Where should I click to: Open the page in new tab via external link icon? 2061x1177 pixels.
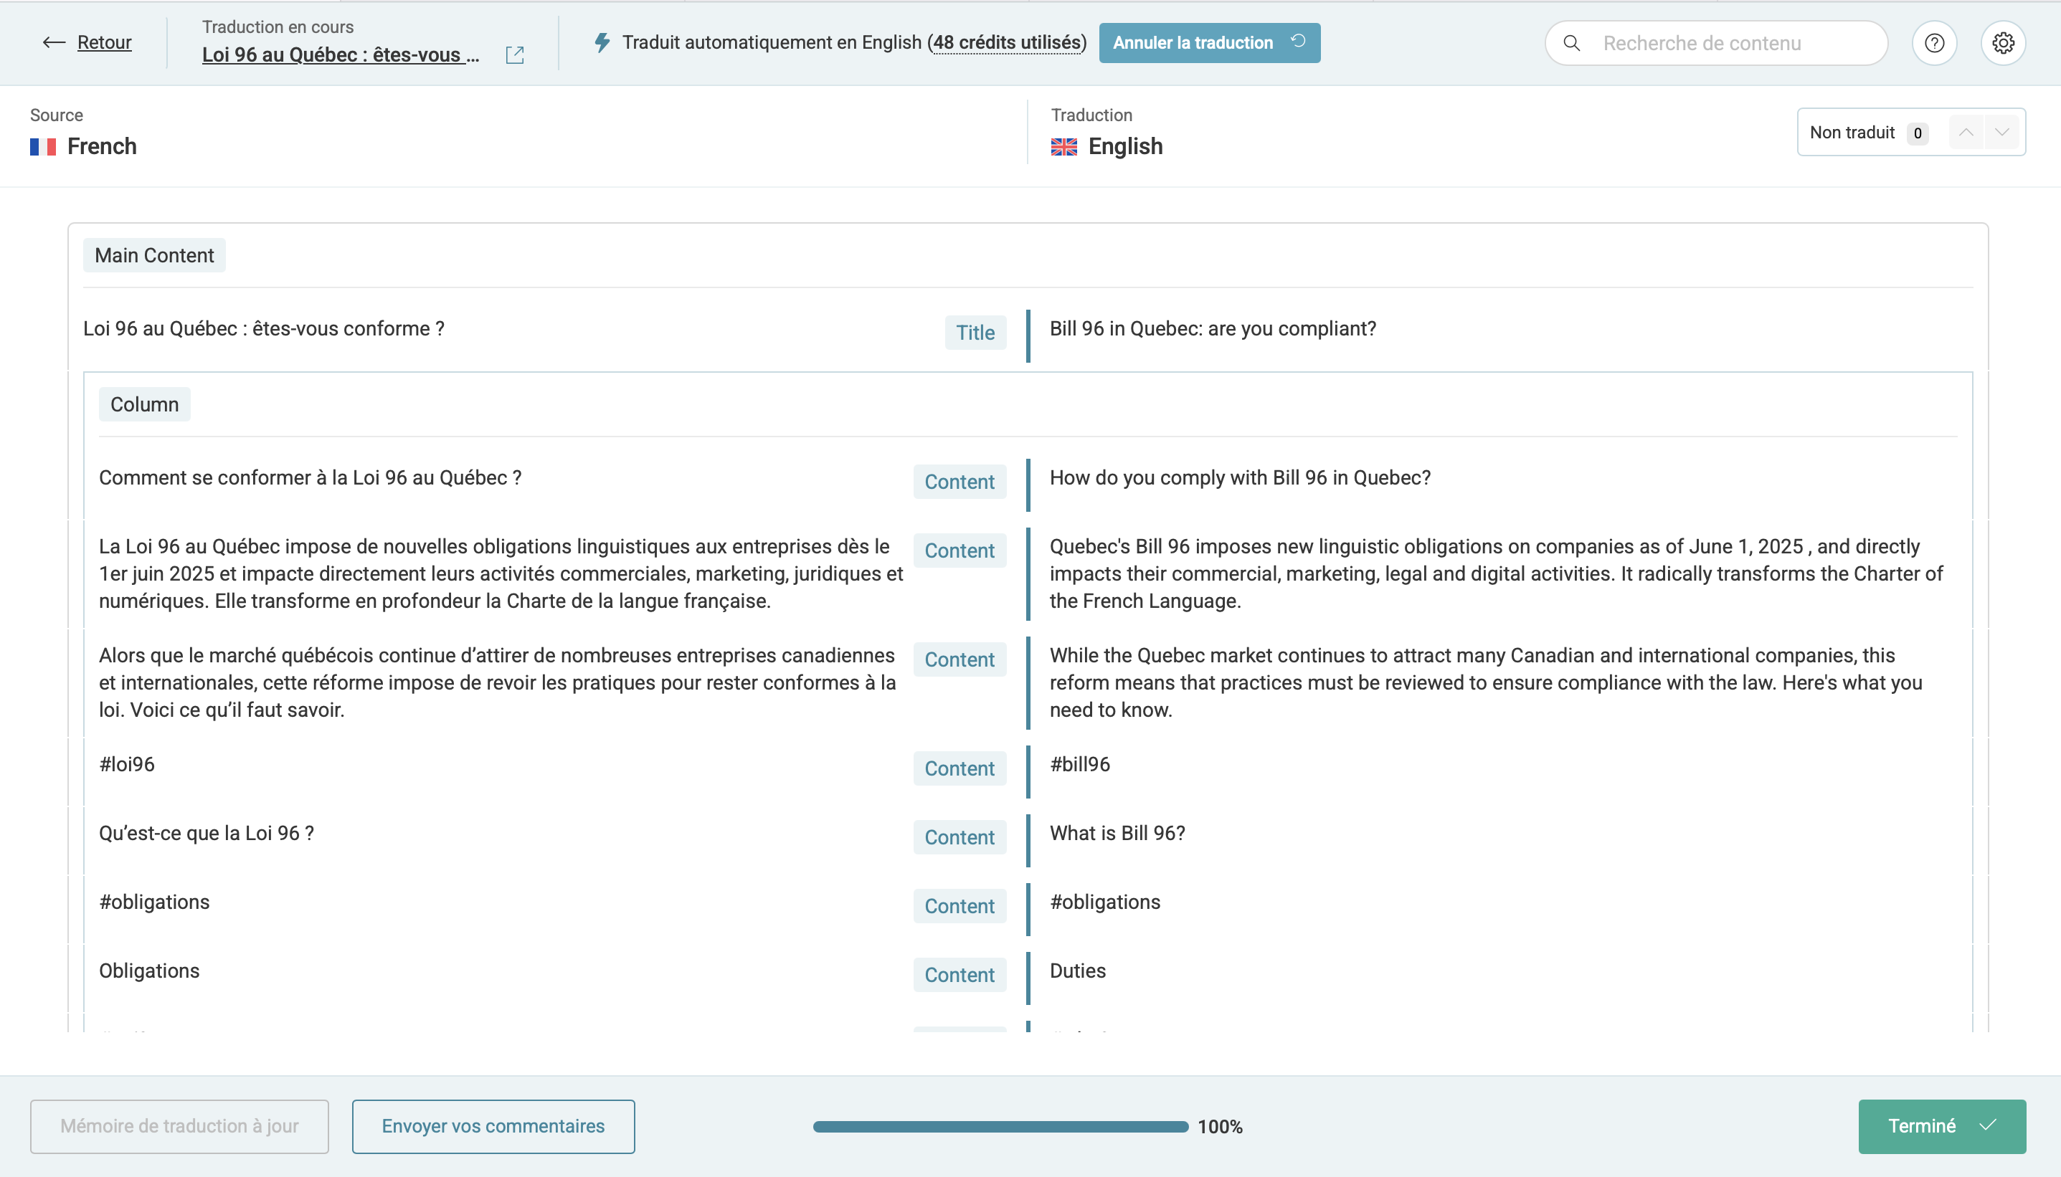pyautogui.click(x=515, y=55)
